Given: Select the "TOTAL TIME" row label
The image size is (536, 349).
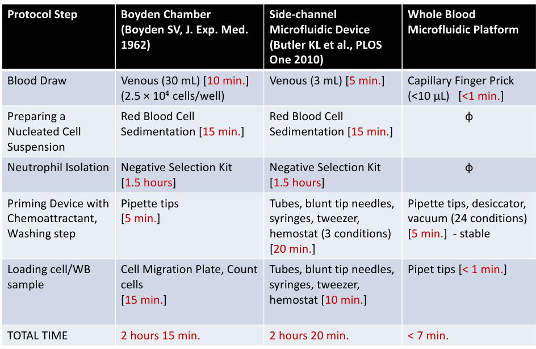Looking at the screenshot, I should click(37, 335).
